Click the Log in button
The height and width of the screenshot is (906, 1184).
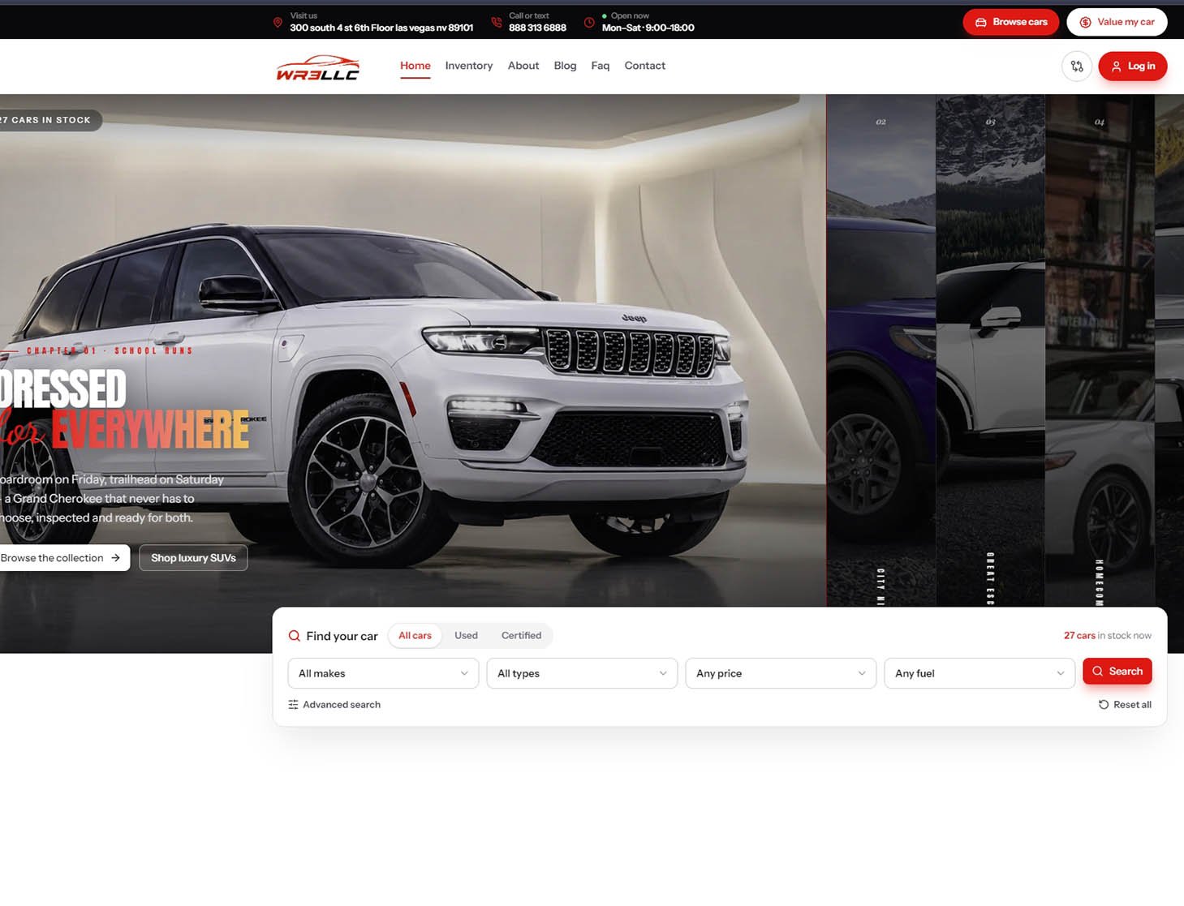(x=1133, y=67)
